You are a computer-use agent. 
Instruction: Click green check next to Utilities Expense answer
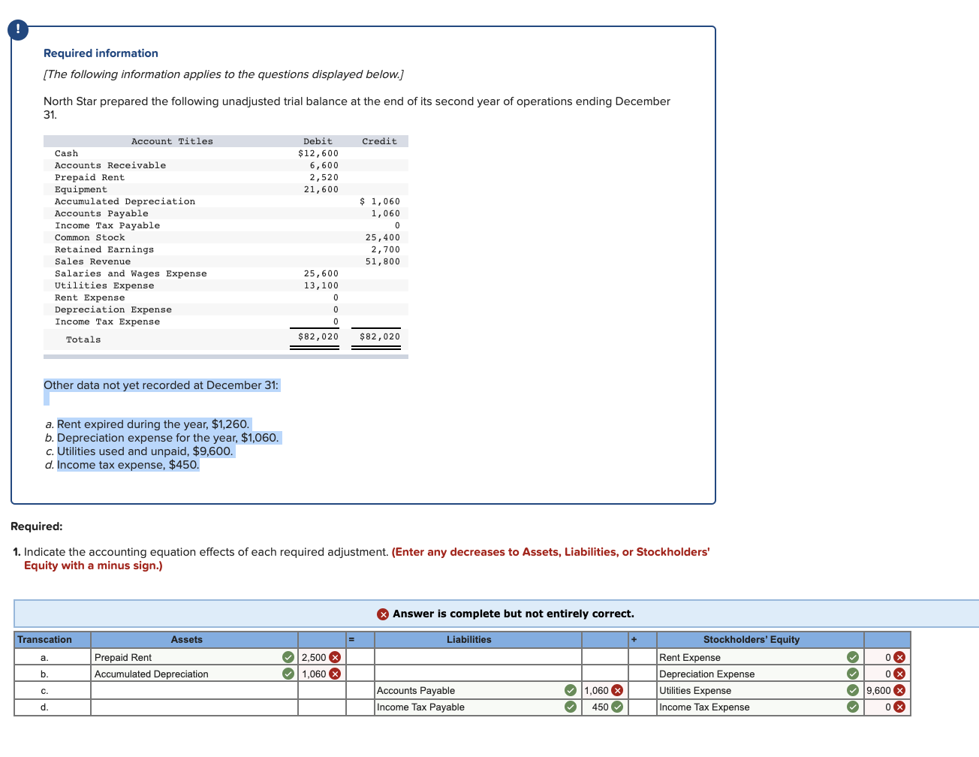853,690
